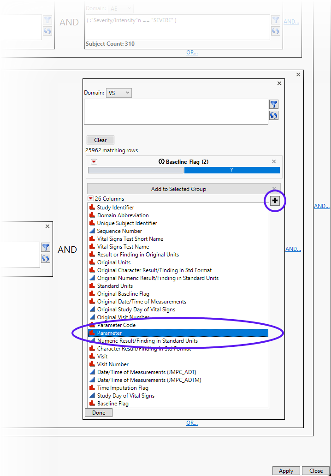331x476 pixels.
Task: Open the 26 Columns red triangle menu
Action: tap(91, 198)
